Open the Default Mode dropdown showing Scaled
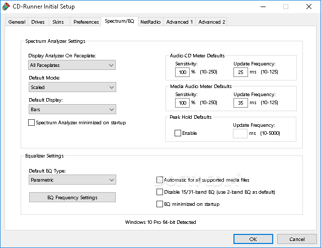The width and height of the screenshot is (321, 248). pos(72,87)
